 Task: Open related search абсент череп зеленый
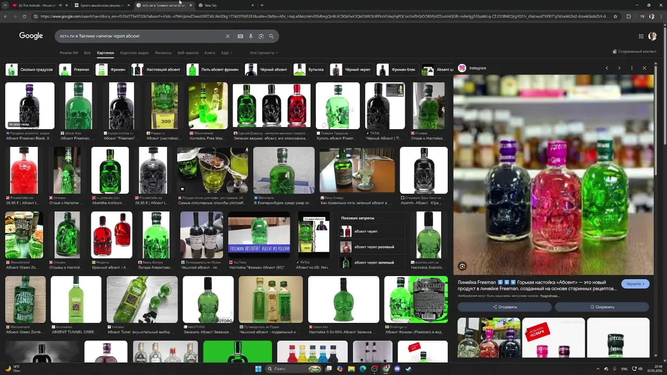point(371,262)
